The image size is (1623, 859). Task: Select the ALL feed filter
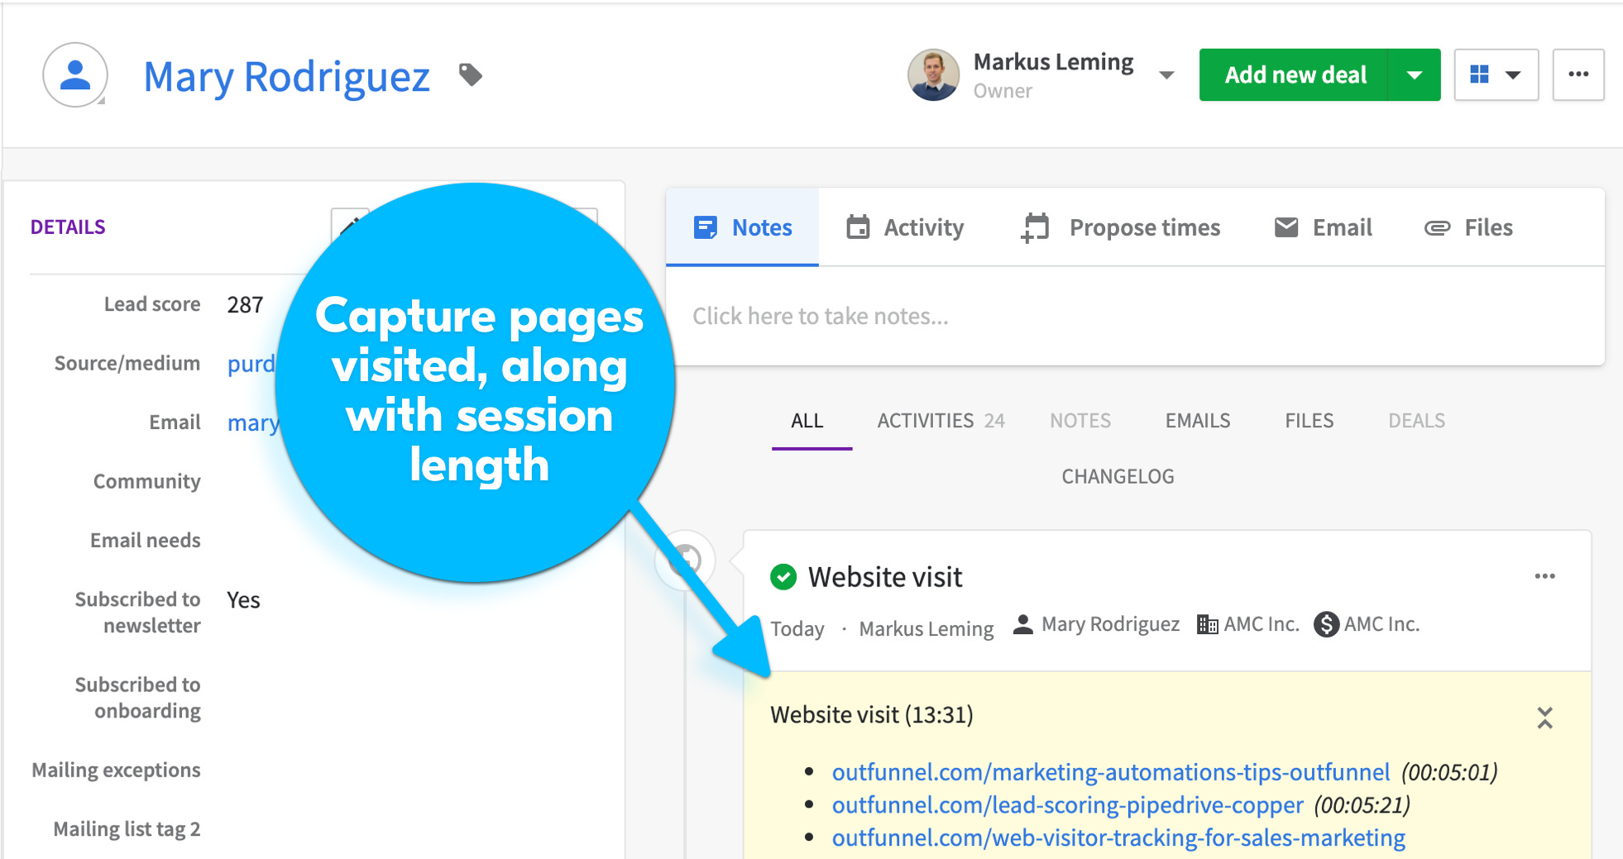[807, 421]
